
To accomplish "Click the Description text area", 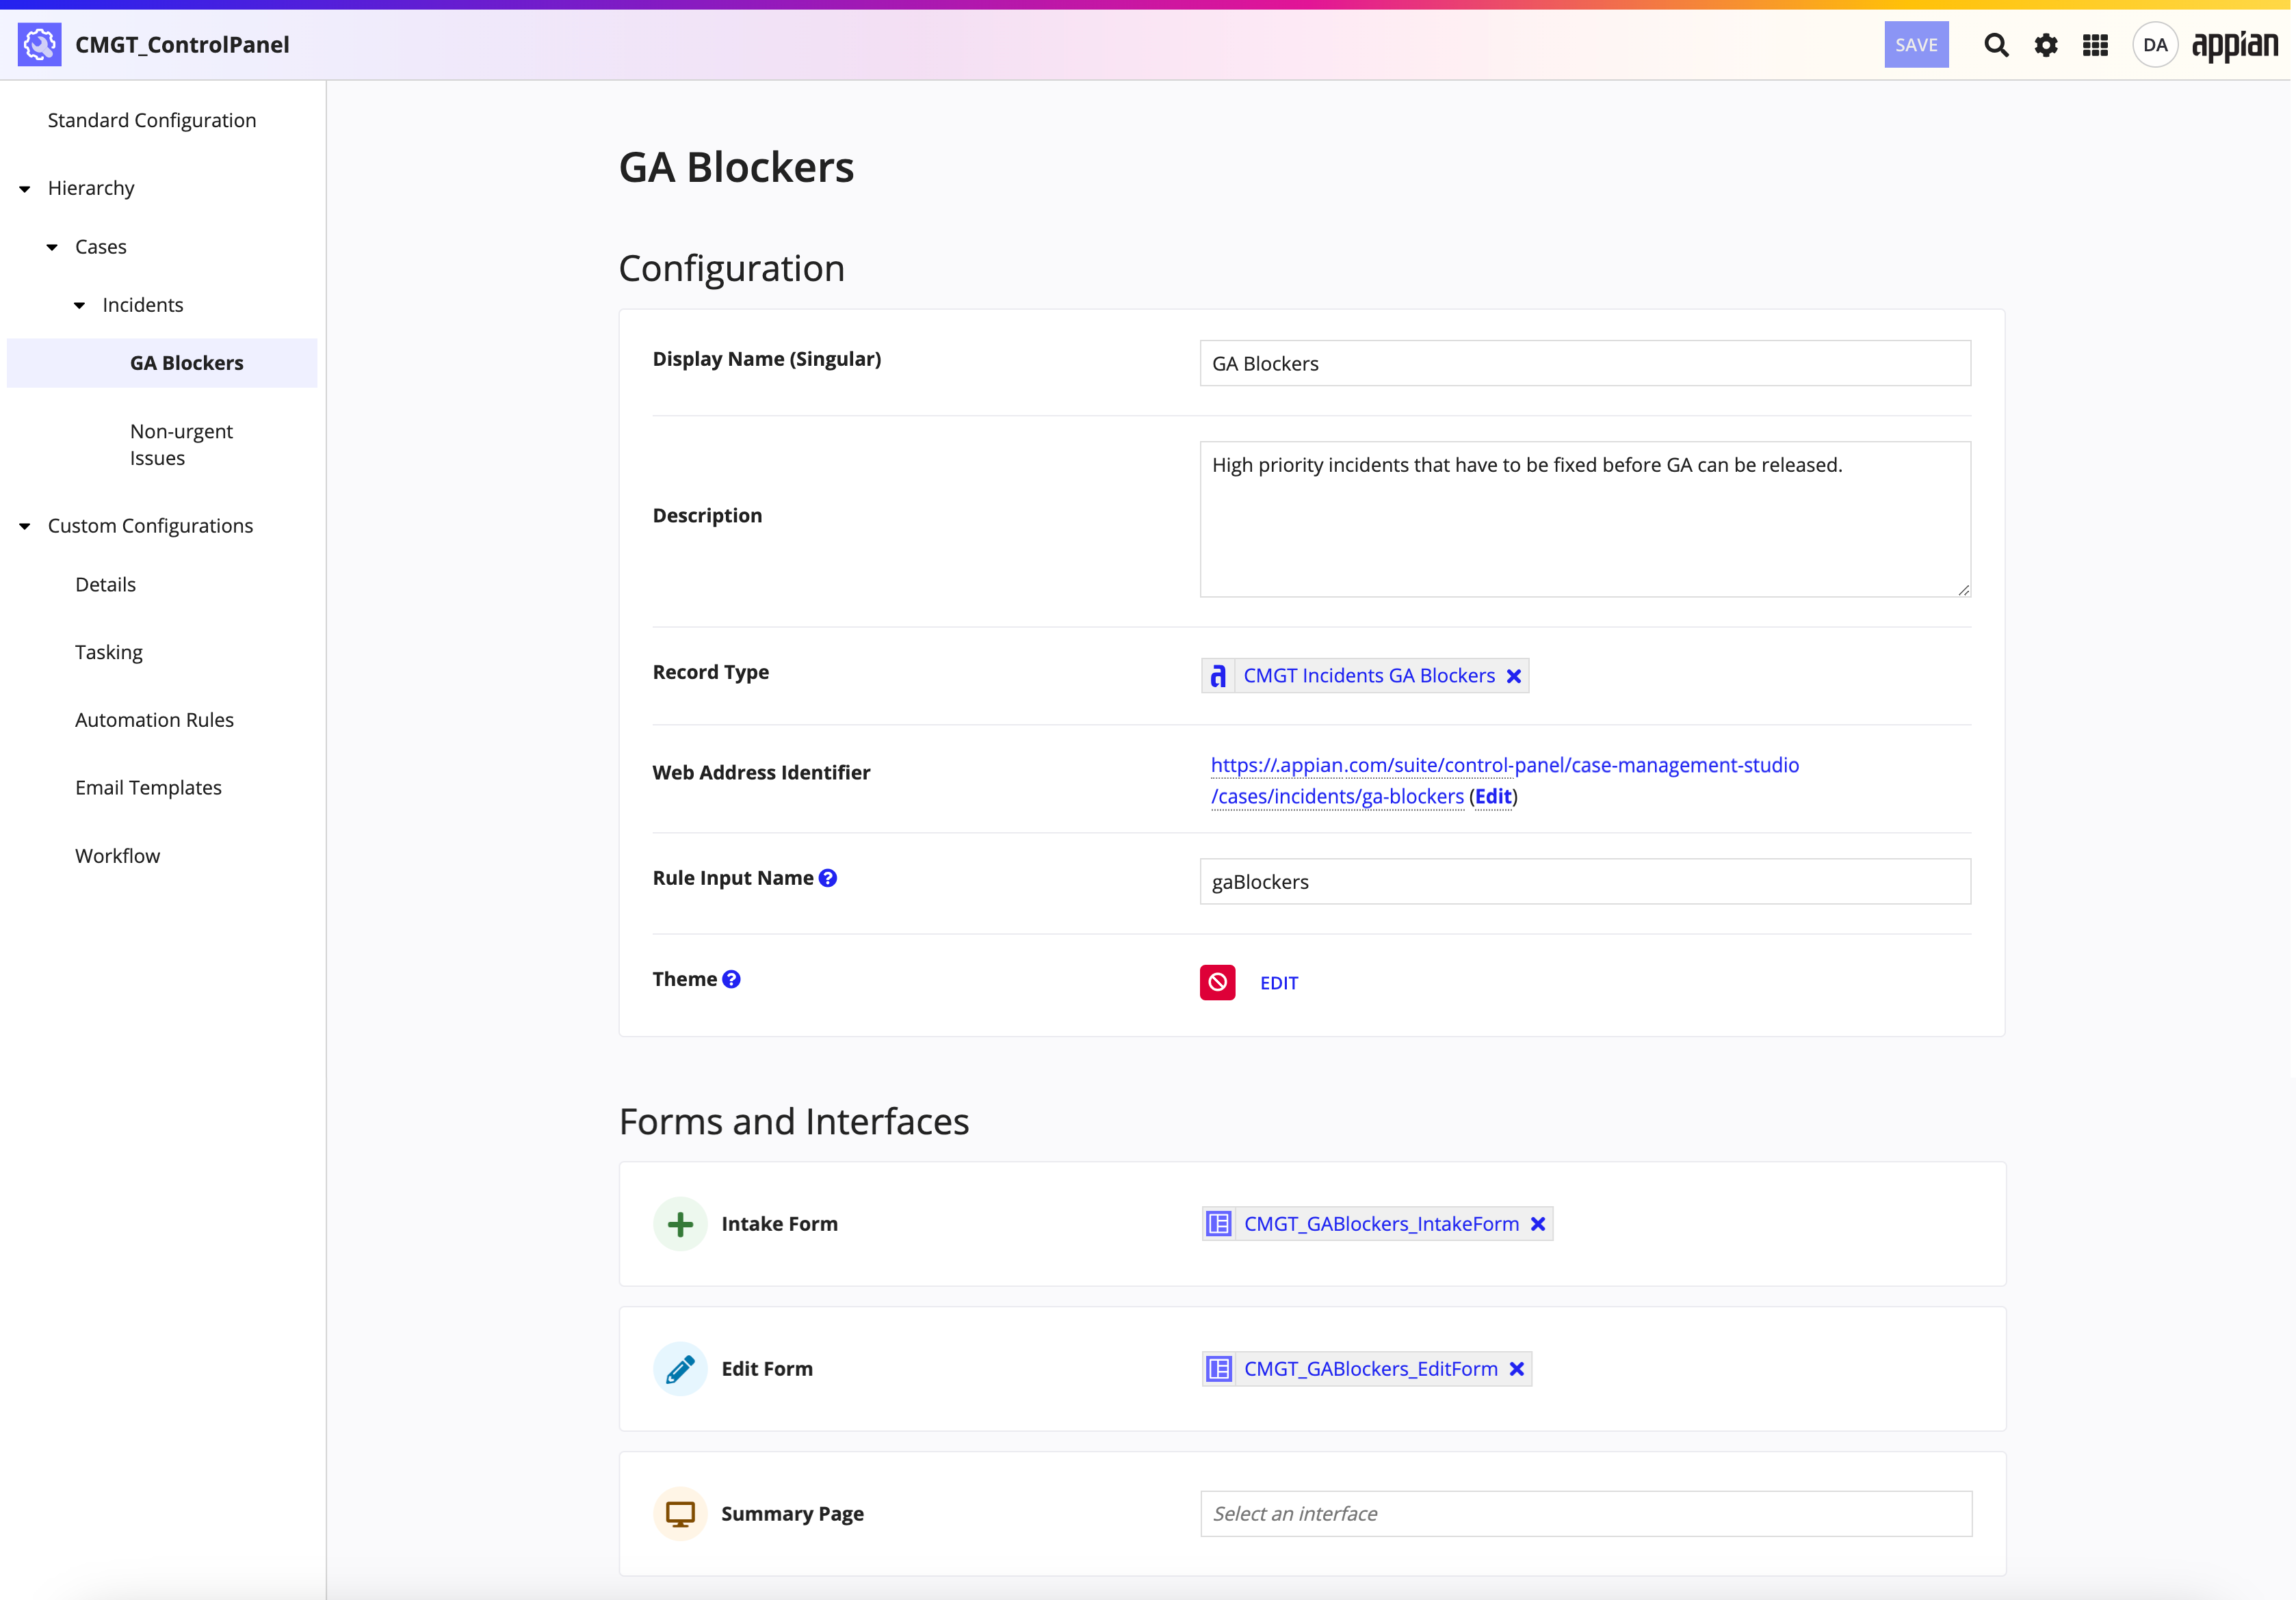I will [1585, 520].
